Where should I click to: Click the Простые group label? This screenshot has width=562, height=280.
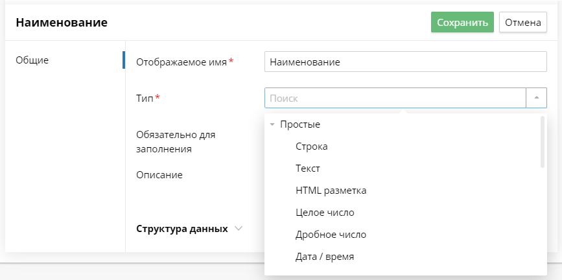pyautogui.click(x=300, y=124)
